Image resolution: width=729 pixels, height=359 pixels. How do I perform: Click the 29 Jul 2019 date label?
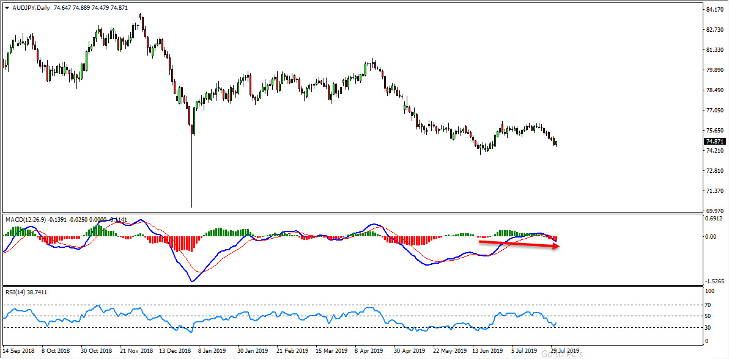point(563,352)
